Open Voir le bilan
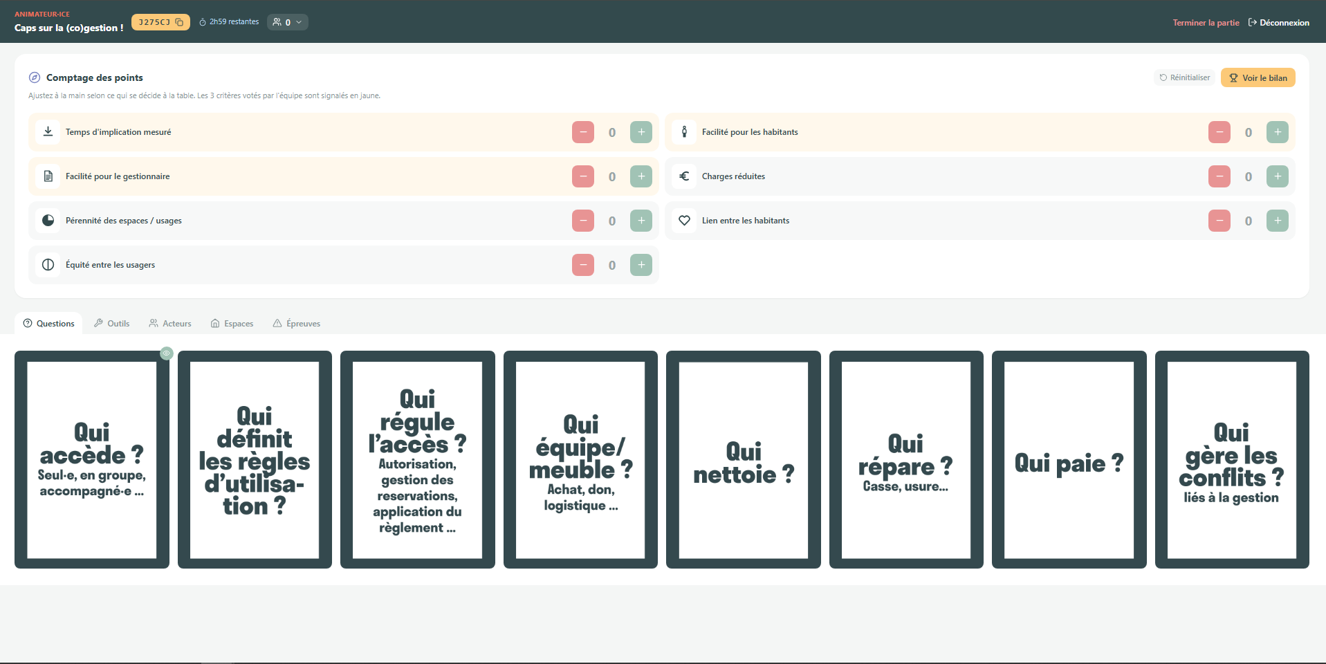This screenshot has width=1326, height=664. (1258, 77)
